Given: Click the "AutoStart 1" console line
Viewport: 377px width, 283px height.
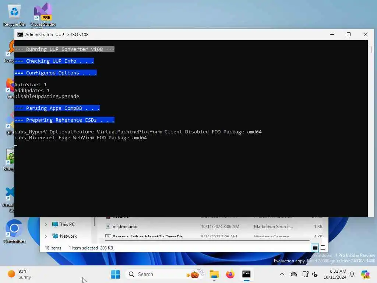Looking at the screenshot, I should point(30,85).
